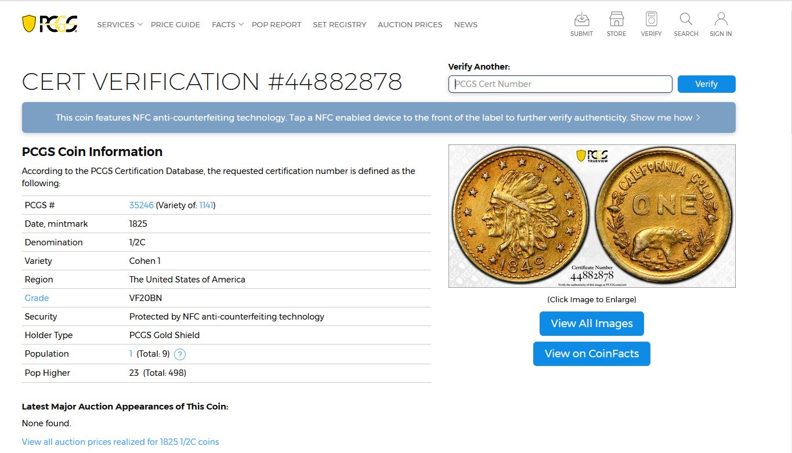Screen dimensions: 792x453
Task: Focus the PCGS Cert Number field
Action: [x=560, y=84]
